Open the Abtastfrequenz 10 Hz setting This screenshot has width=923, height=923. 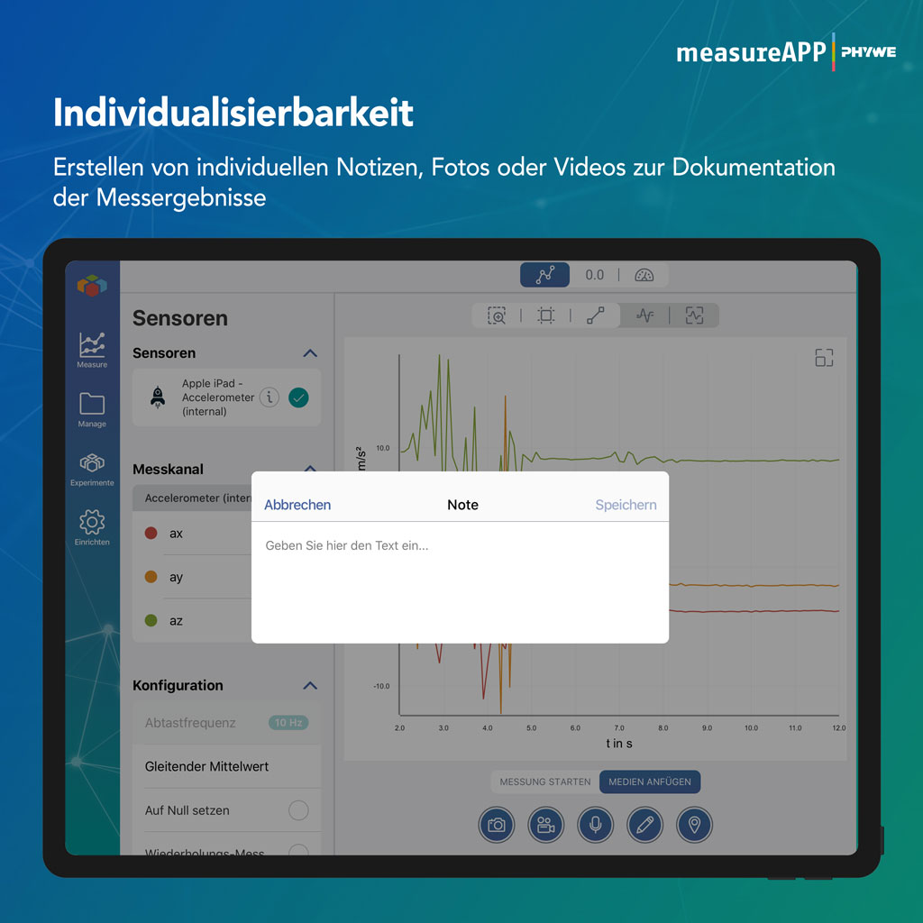226,723
